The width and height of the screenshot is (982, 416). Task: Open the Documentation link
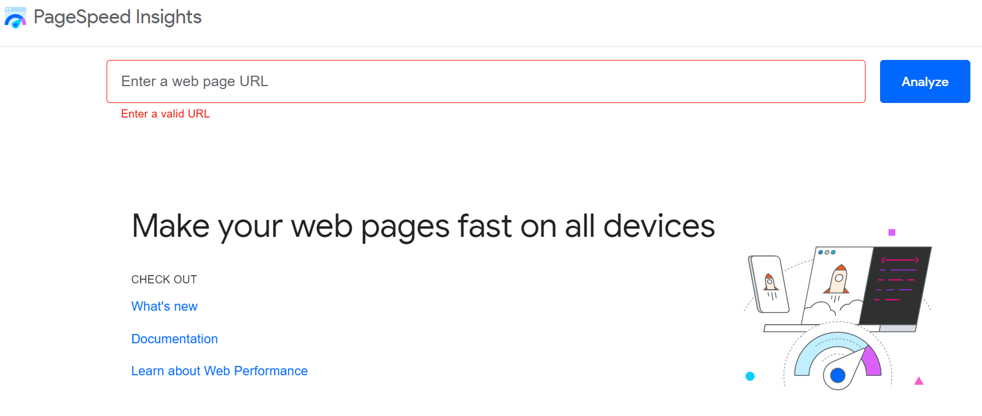point(175,339)
